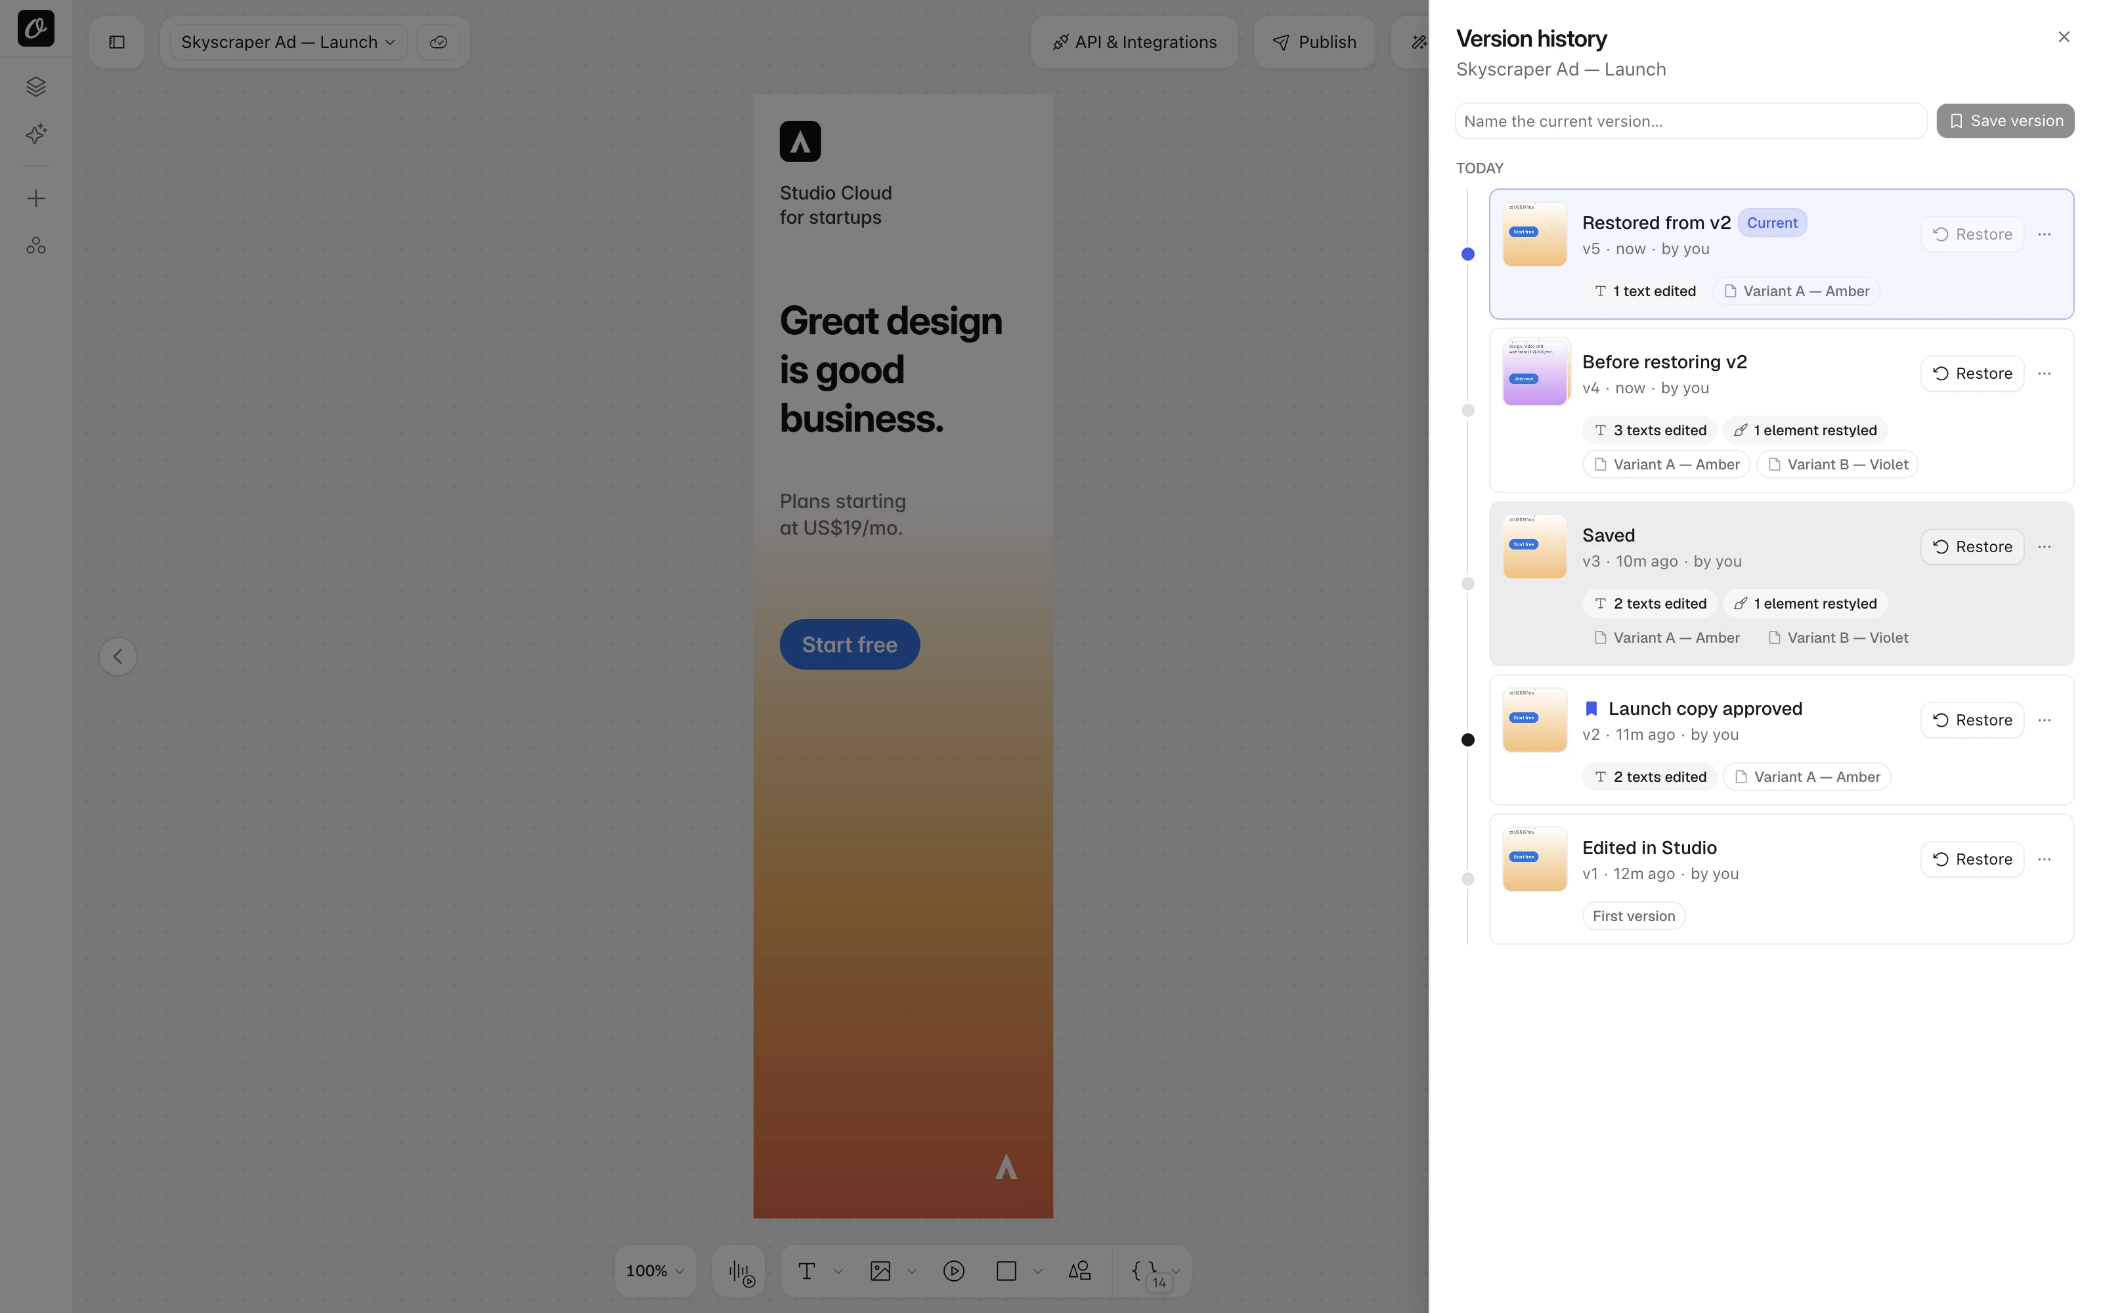Click the Restored from v2 thumbnail
The height and width of the screenshot is (1313, 2101).
pyautogui.click(x=1535, y=234)
